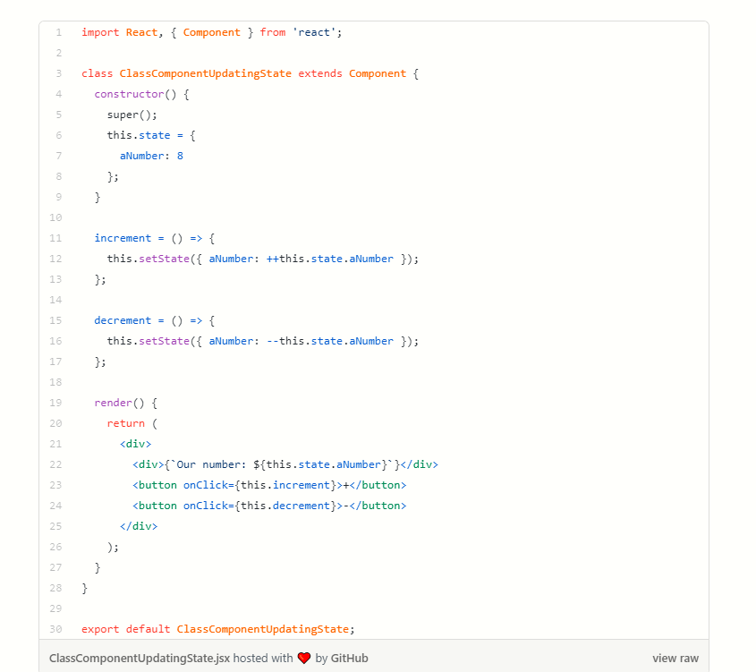Place cursor on the aNumber value 8
This screenshot has height=672, width=756.
(x=180, y=156)
